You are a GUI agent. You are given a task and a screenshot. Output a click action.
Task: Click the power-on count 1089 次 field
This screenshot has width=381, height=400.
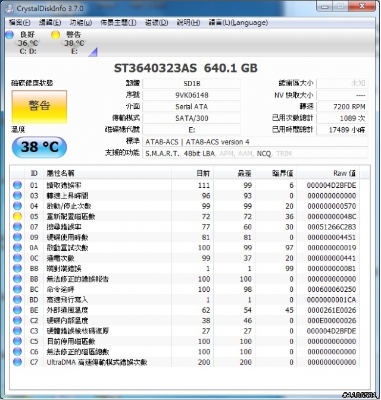click(x=342, y=118)
